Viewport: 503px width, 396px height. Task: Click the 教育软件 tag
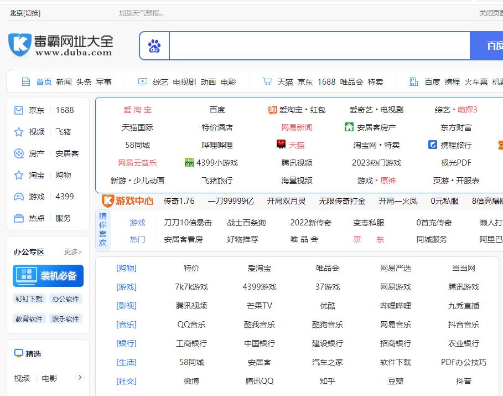(x=29, y=319)
